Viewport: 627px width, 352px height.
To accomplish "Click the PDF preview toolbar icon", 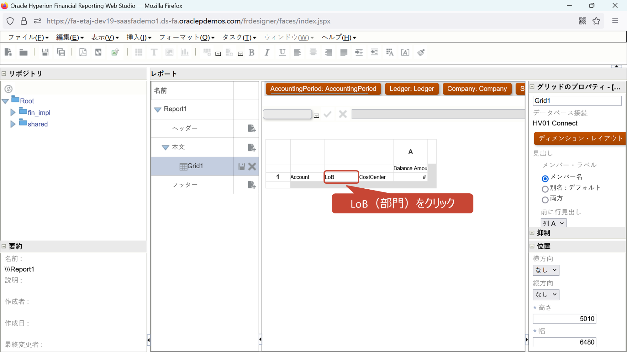I will tap(83, 52).
